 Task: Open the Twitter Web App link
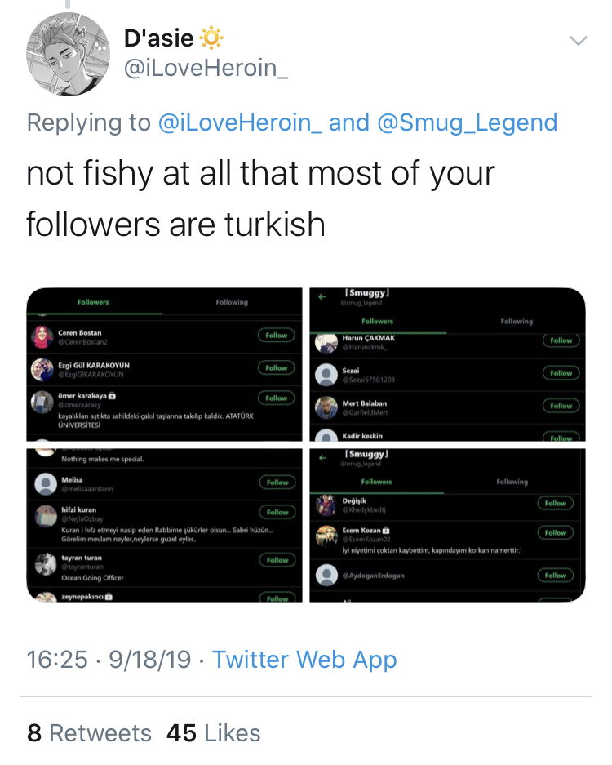coord(304,660)
